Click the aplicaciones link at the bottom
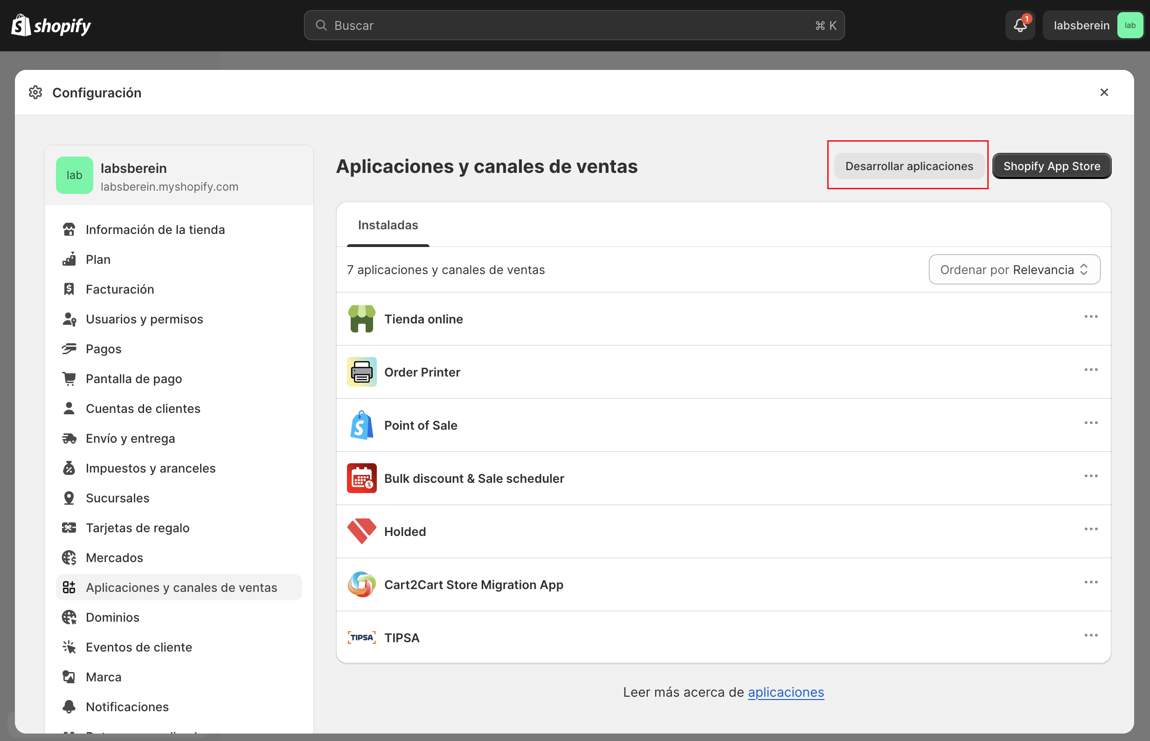The height and width of the screenshot is (741, 1150). pos(786,692)
